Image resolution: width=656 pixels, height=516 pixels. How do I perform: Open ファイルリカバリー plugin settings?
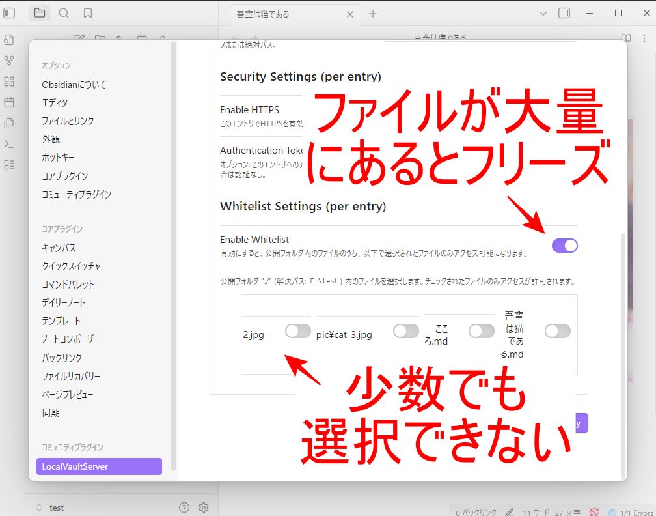pyautogui.click(x=71, y=376)
